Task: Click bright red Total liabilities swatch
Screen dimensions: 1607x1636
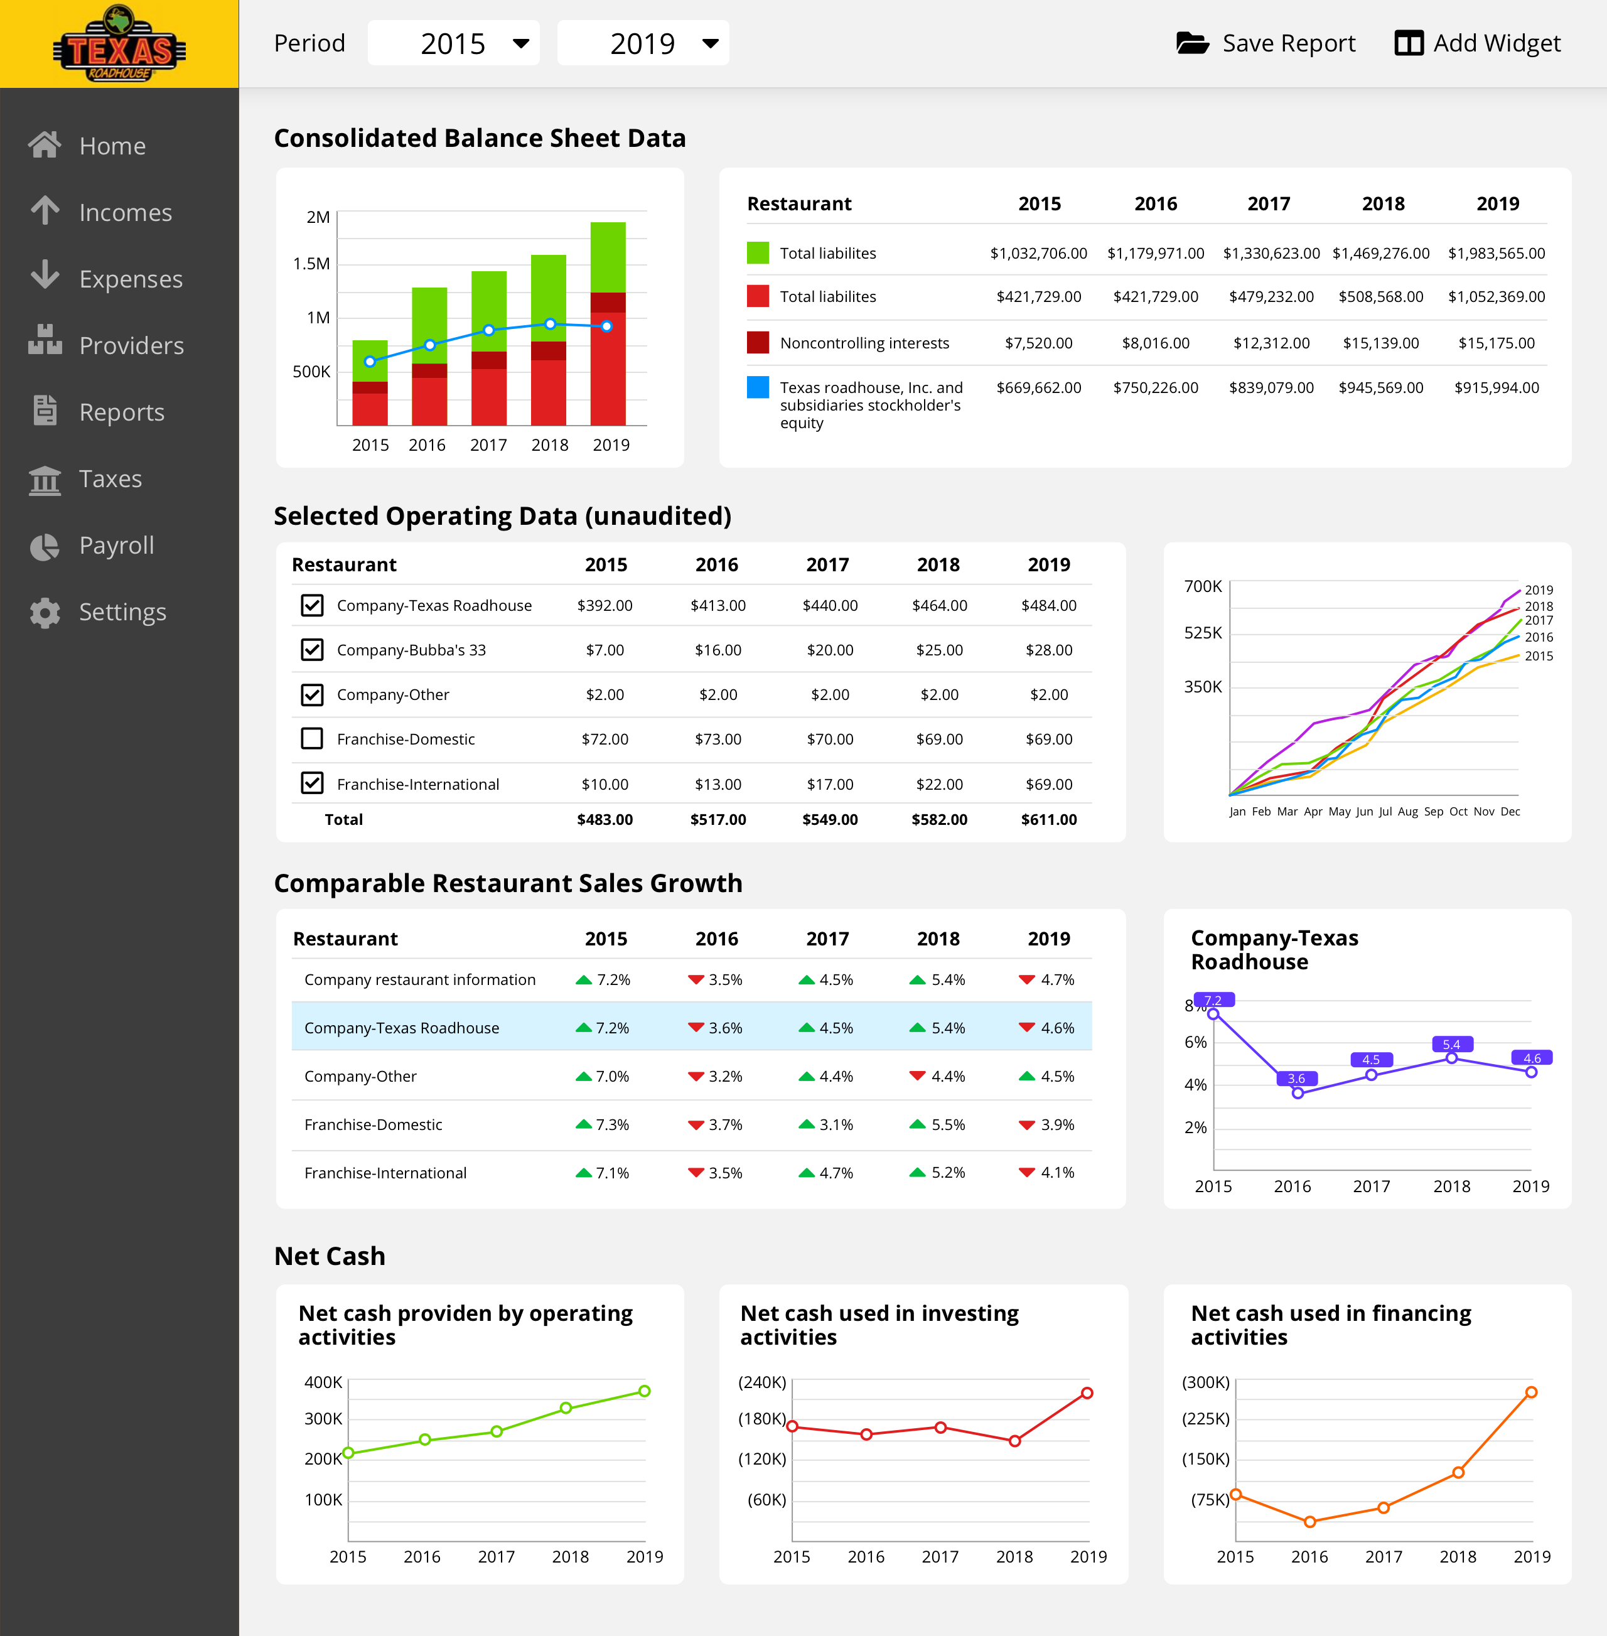Action: tap(758, 296)
